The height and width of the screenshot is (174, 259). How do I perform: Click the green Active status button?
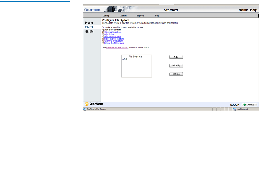point(249,105)
